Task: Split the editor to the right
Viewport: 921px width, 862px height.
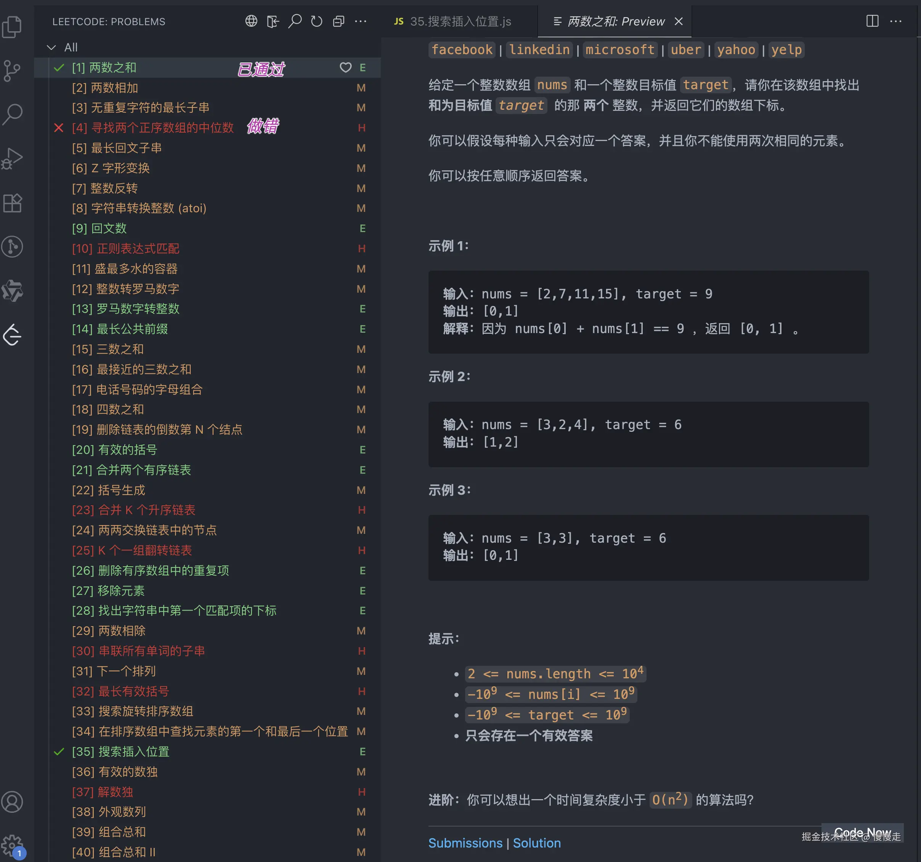Action: (x=872, y=21)
